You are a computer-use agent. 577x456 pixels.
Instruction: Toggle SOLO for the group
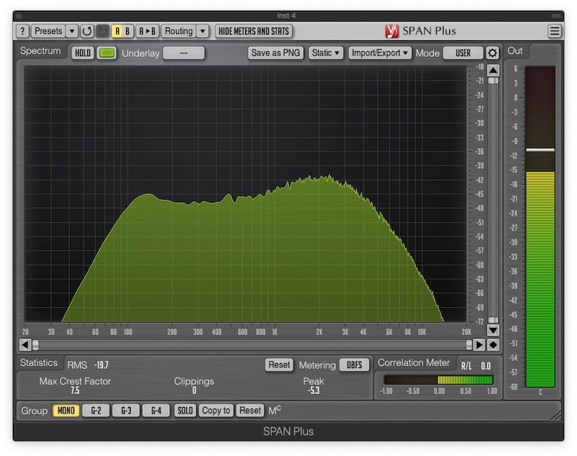click(x=185, y=411)
